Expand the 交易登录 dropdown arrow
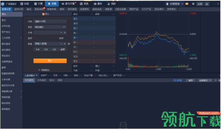This screenshot has width=221, height=129. tap(182, 4)
